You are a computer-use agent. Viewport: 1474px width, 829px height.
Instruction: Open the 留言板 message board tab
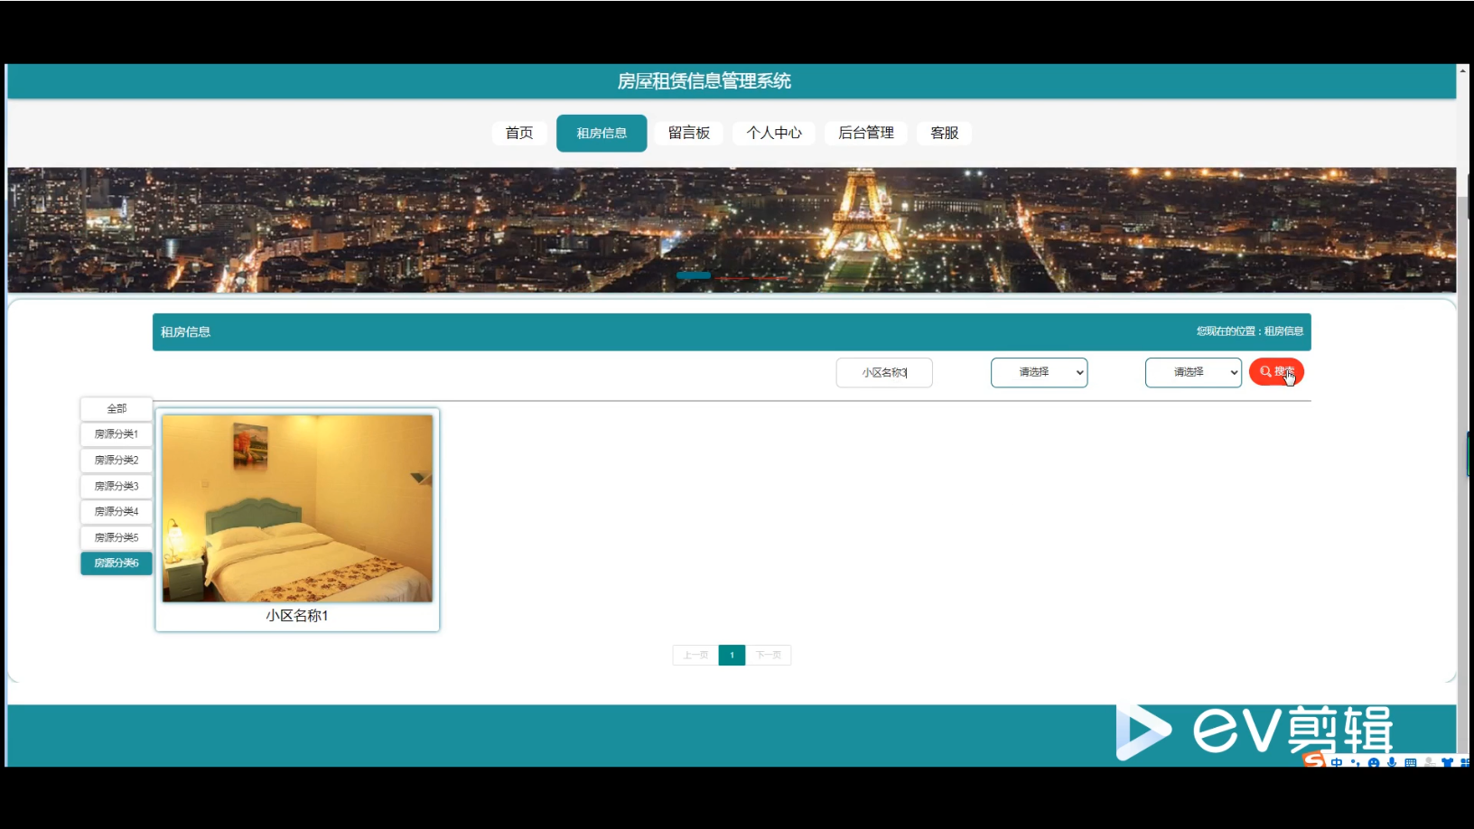689,133
